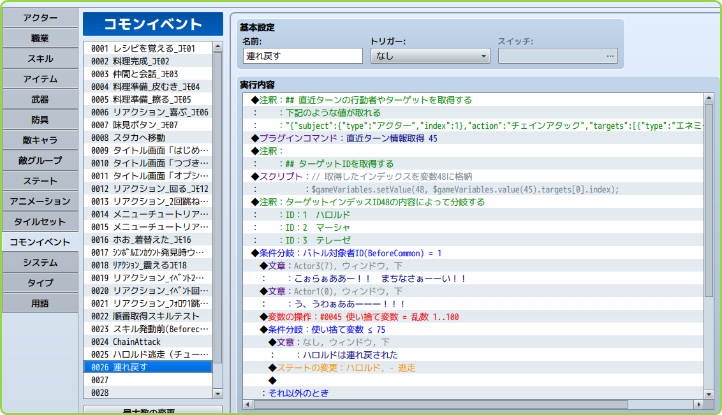Select common event 0016 ホお_着替えた
The width and height of the screenshot is (722, 415).
pos(148,240)
